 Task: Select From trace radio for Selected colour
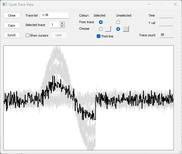(101, 22)
